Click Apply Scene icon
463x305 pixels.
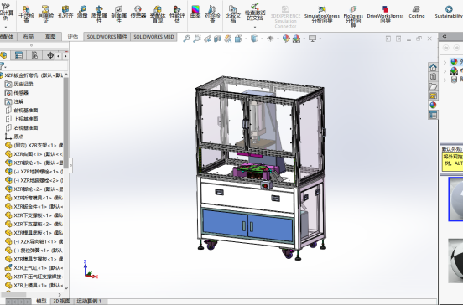pos(296,39)
